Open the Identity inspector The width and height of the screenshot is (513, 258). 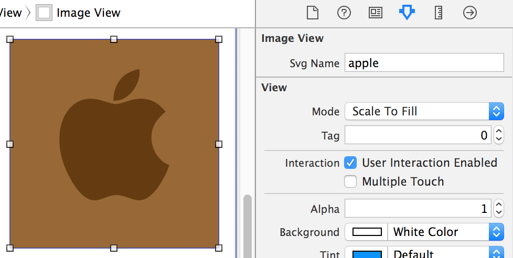[375, 13]
